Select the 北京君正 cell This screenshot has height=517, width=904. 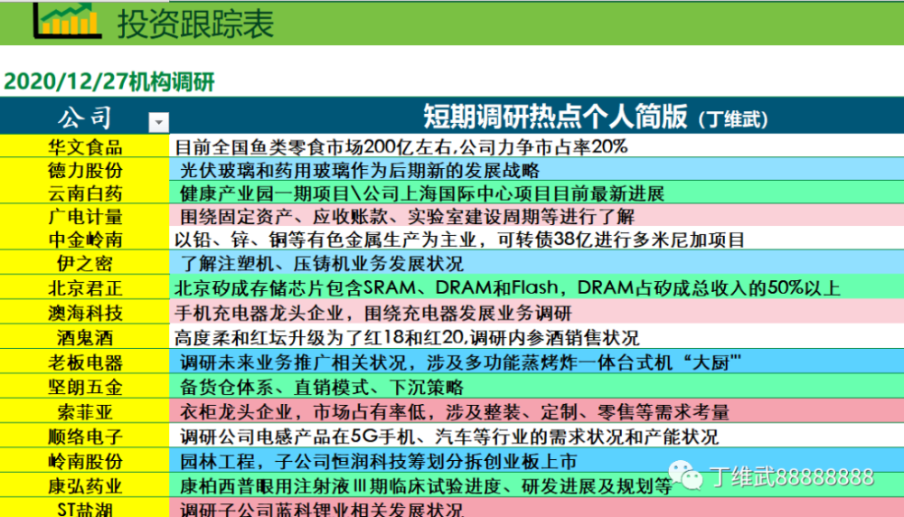tap(85, 289)
